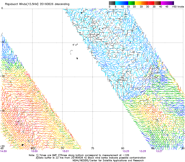Screen dimensions: 185x162
Task: Click the "-15" latitude axis label
Action: point(2,111)
